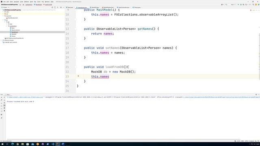This screenshot has width=260, height=146.
Task: Switch to the Person.java editor tab
Action: [136, 7]
